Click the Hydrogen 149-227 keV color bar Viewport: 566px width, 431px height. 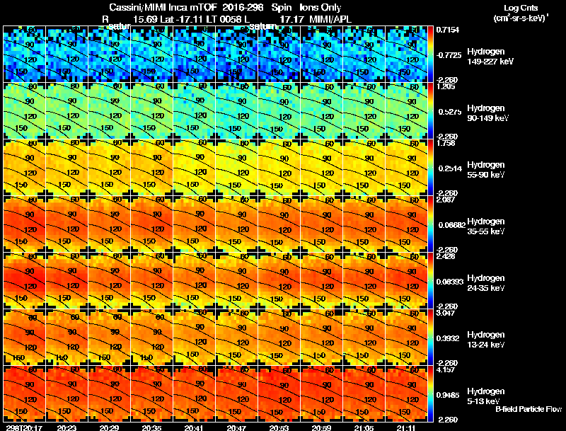[430, 54]
